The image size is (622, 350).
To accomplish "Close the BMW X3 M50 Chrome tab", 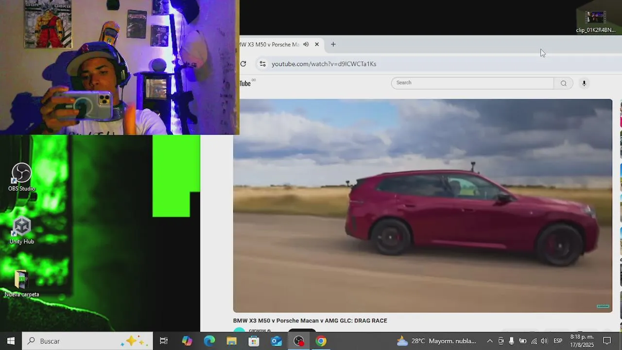I will [x=317, y=44].
